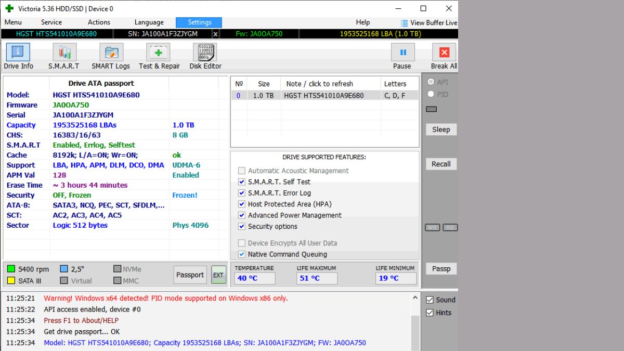Select drive row HGST HTS541010A9E680 in list
624x351 pixels.
coord(324,96)
